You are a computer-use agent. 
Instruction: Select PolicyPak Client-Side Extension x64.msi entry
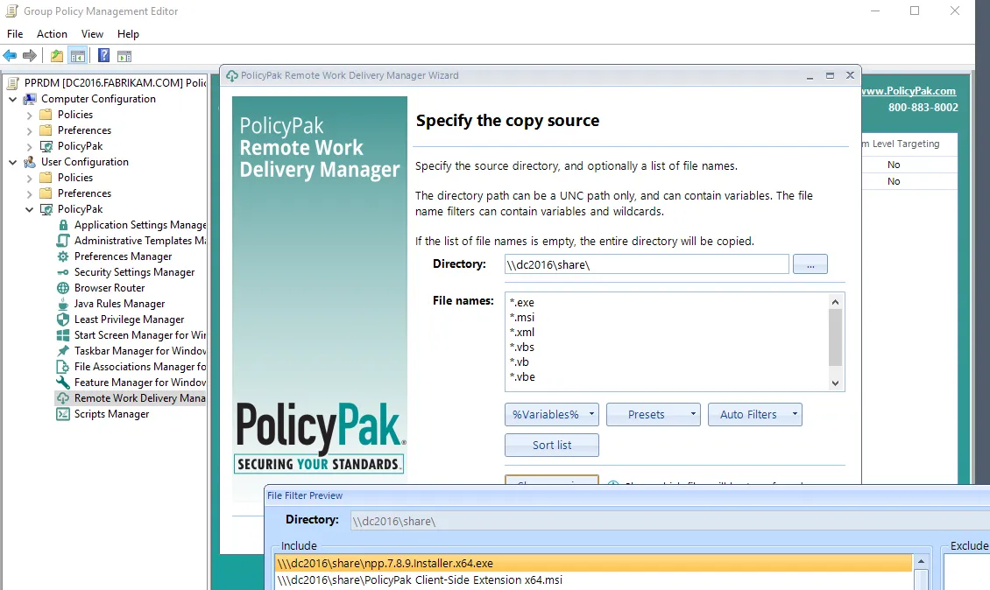point(593,579)
